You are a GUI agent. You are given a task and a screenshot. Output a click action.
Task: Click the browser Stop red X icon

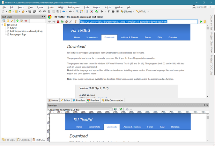[58, 22]
